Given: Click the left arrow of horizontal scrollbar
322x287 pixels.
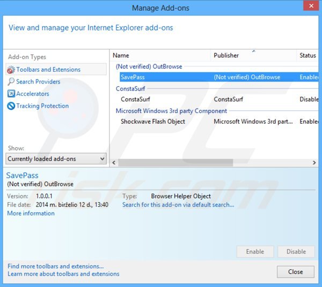Looking at the screenshot, I should (114, 163).
